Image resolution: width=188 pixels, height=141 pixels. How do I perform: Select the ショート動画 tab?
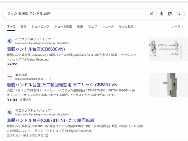(63, 26)
